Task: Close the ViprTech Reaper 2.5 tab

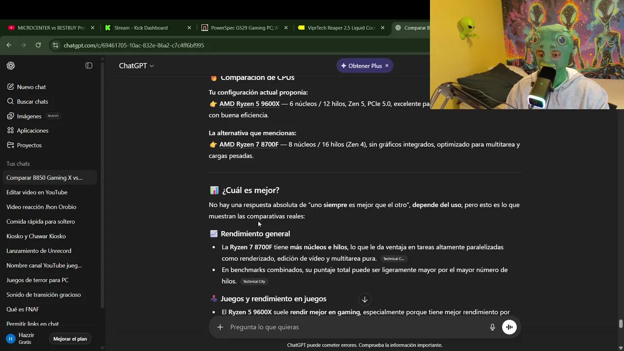Action: (x=383, y=28)
